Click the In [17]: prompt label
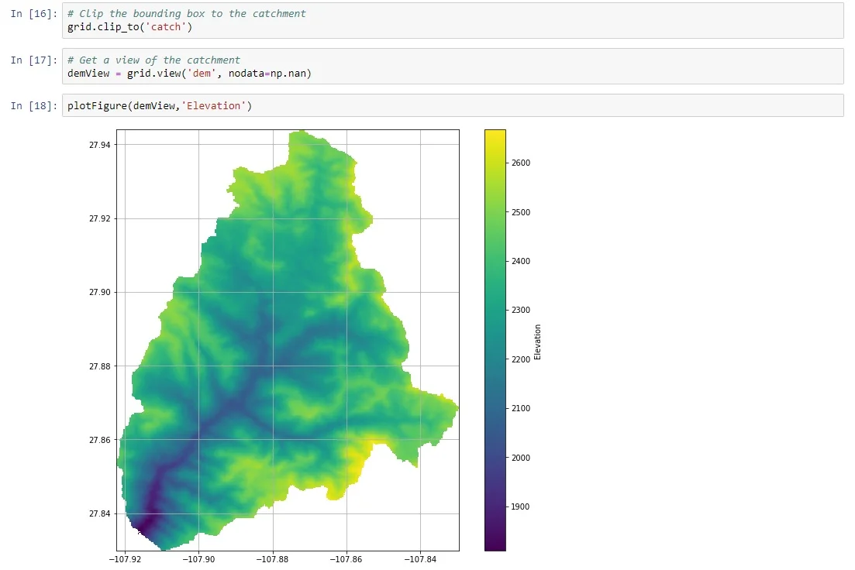The image size is (855, 570). [x=34, y=60]
